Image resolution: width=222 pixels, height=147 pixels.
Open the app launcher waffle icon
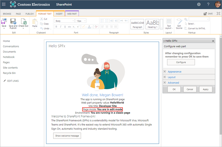[4, 4]
